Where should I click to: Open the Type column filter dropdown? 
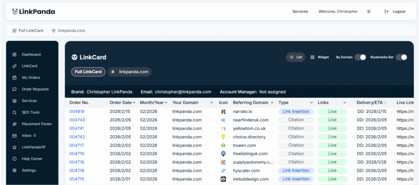click(311, 103)
